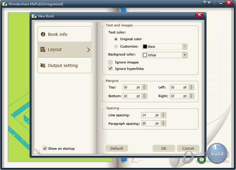Click the Layout chevron arrow

(88, 50)
